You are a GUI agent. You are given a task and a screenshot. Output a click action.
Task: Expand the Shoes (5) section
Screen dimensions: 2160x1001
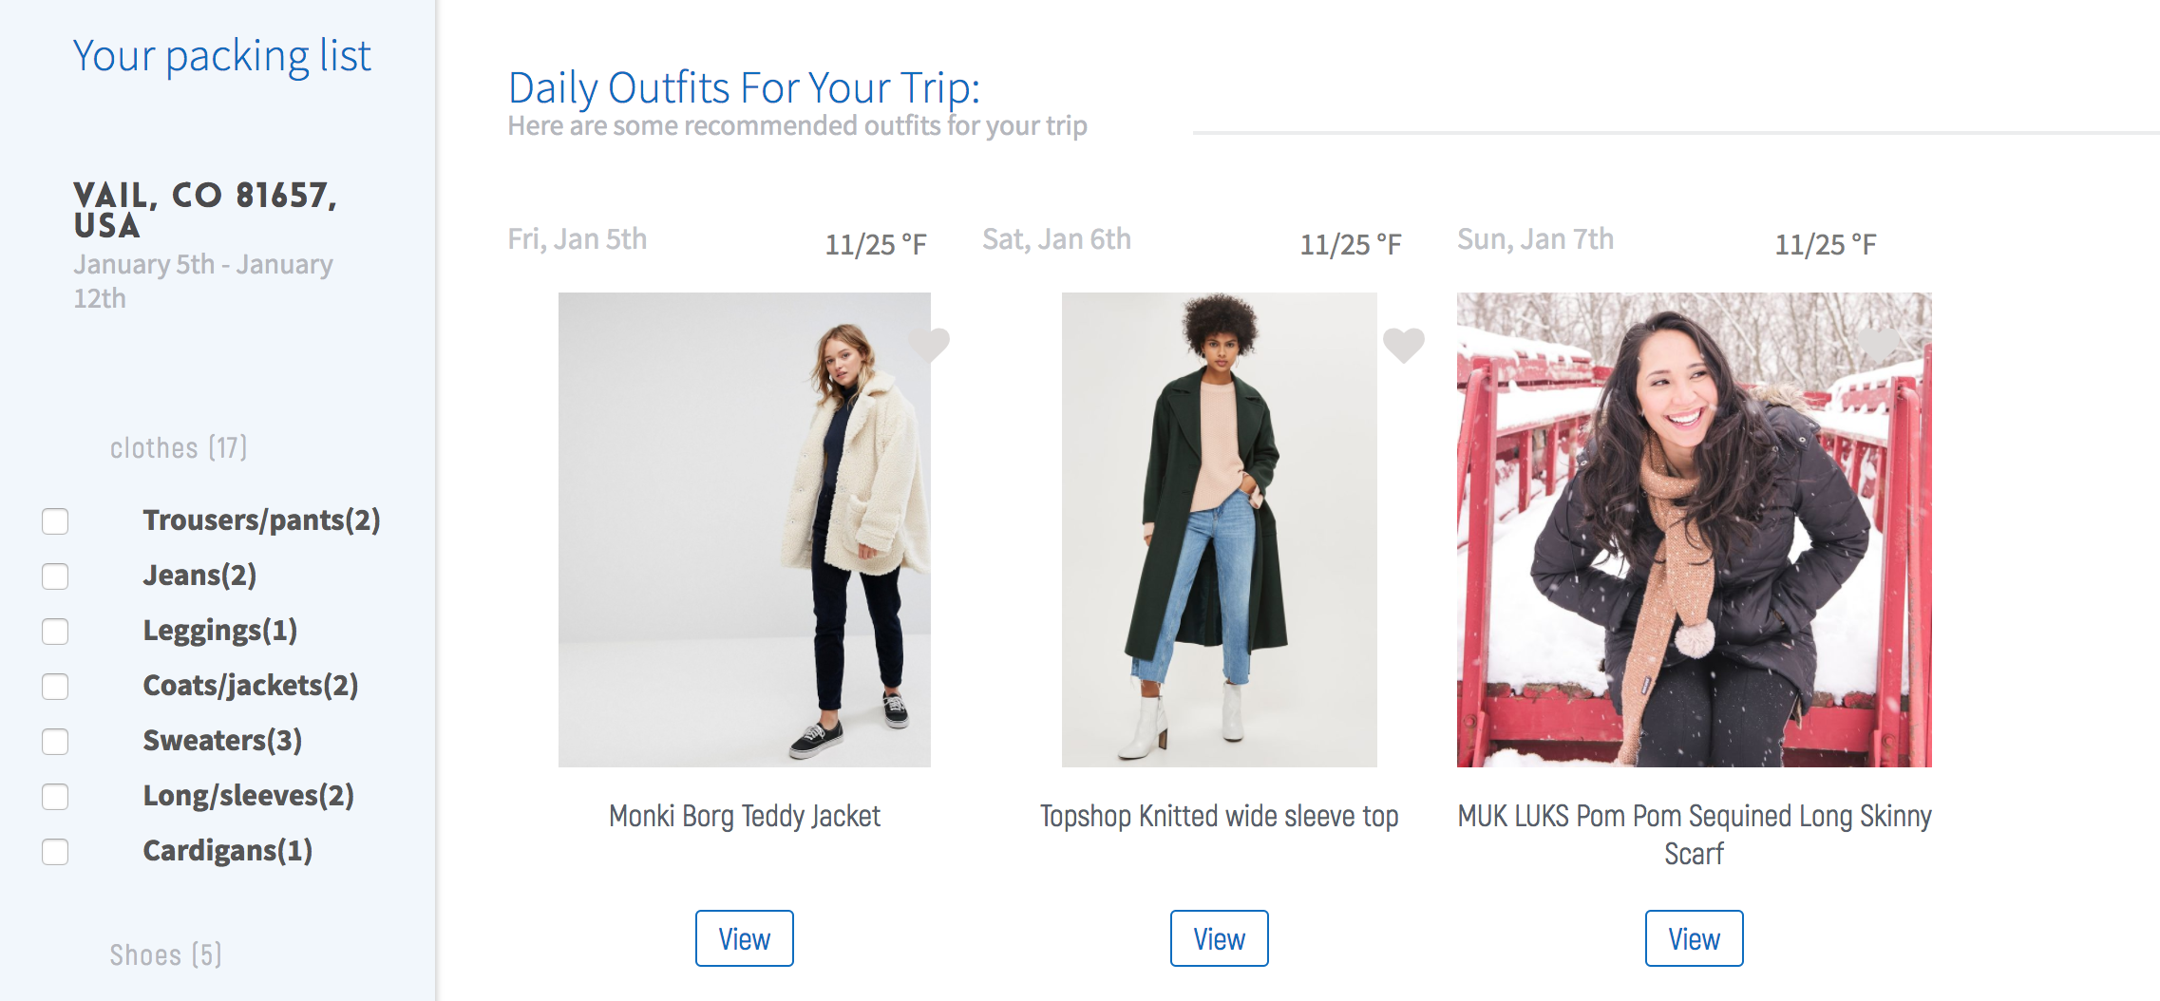click(x=165, y=954)
